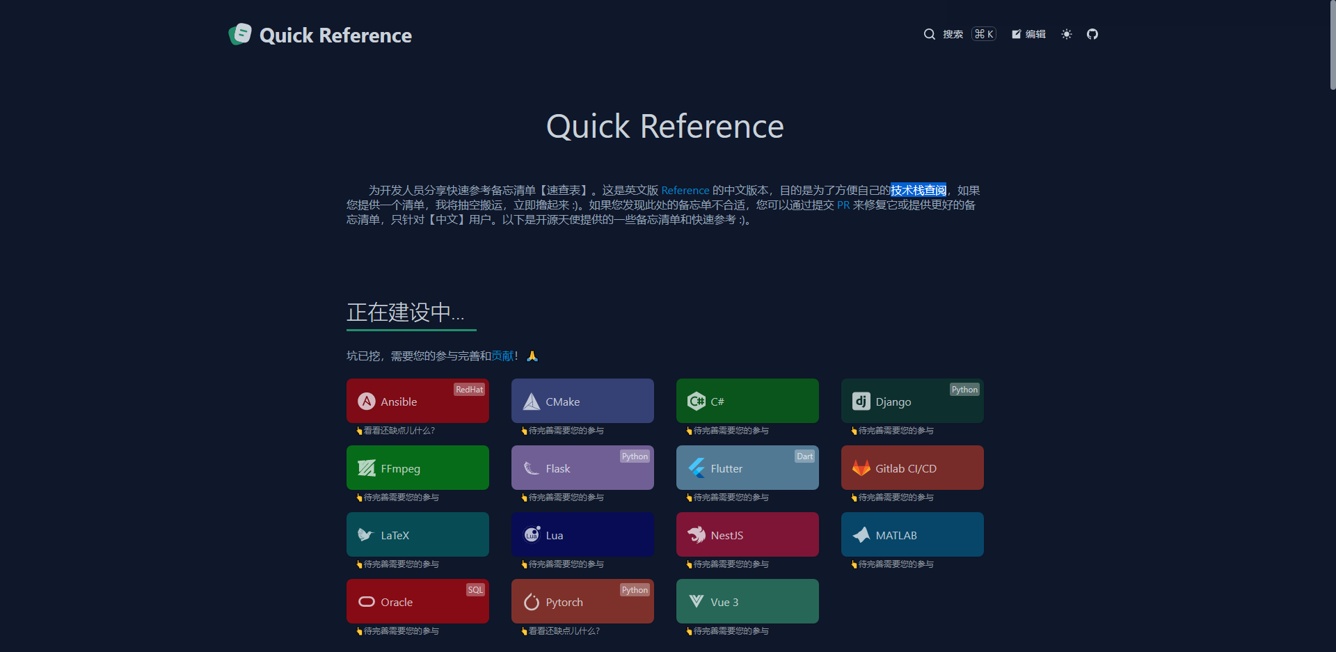Click the Quick Reference logo icon
This screenshot has height=652, width=1336.
click(240, 34)
